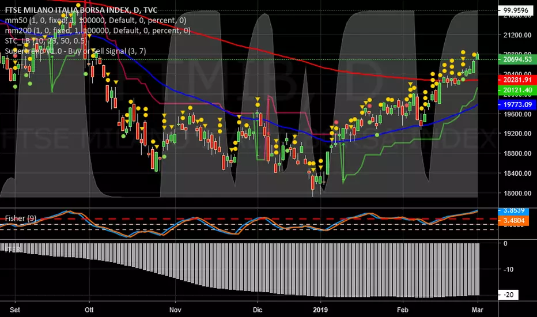Click the Dic month label on time axis
The height and width of the screenshot is (317, 537).
pyautogui.click(x=257, y=310)
